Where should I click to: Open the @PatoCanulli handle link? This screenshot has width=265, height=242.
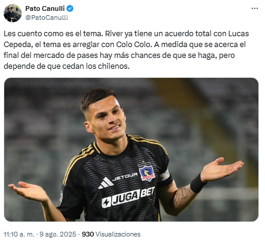(46, 18)
